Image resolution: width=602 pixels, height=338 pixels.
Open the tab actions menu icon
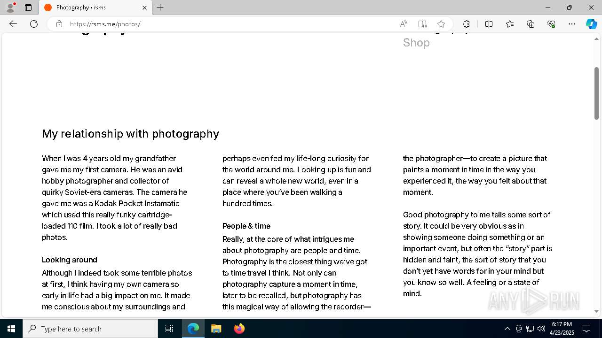tap(28, 8)
